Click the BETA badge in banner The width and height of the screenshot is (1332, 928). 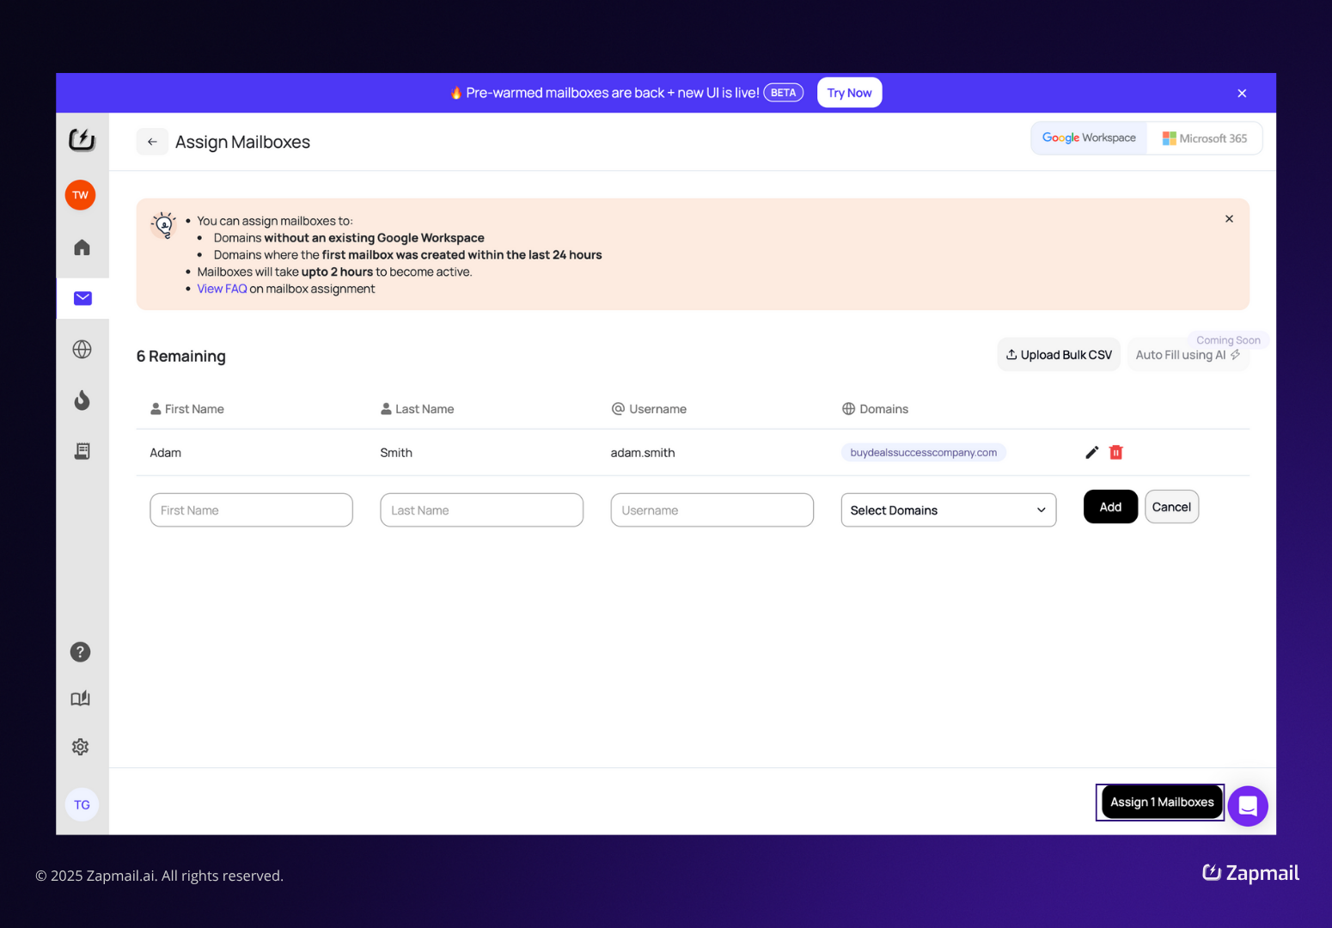click(783, 93)
